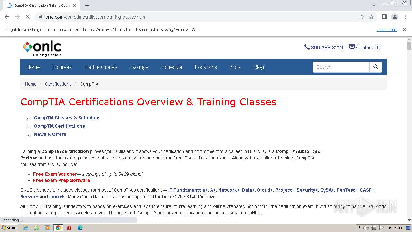Open Microsoft Edge from taskbar
This screenshot has width=412, height=232.
80,228
